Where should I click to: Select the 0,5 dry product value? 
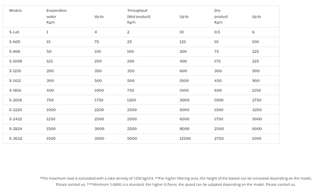218,32
